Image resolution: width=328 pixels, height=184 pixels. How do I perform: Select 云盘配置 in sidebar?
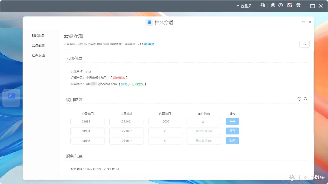tap(38, 45)
